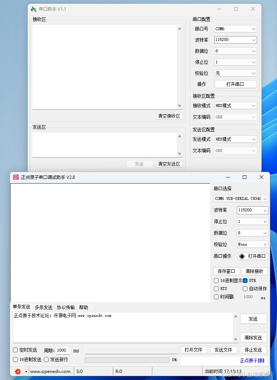Viewport: 277px width, 380px height.
Task: Close the 串口助手 V1.1 window
Action: [x=253, y=9]
